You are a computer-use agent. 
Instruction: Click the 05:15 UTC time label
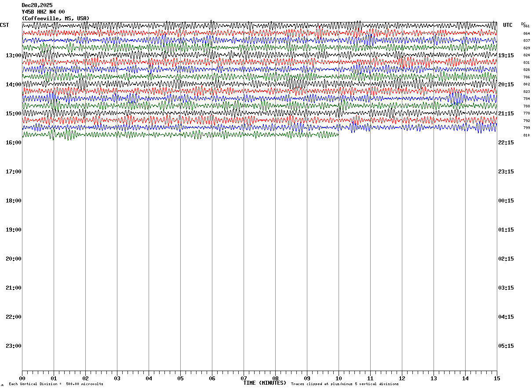[x=506, y=346]
